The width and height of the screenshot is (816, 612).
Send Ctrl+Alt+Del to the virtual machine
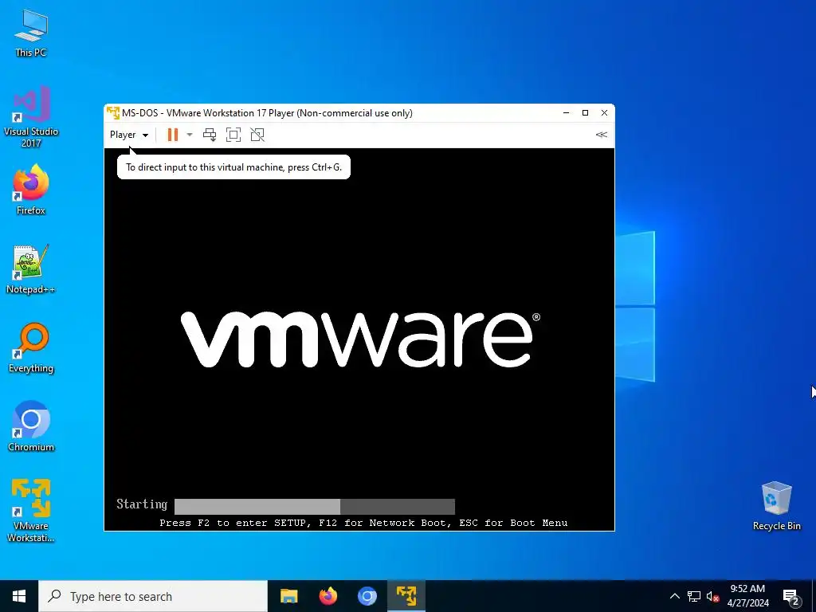pyautogui.click(x=210, y=135)
